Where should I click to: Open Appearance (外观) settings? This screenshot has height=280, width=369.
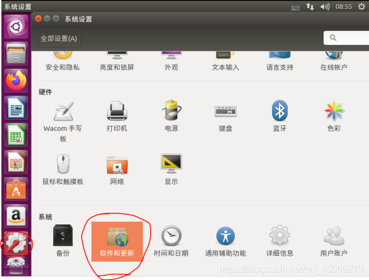[171, 61]
